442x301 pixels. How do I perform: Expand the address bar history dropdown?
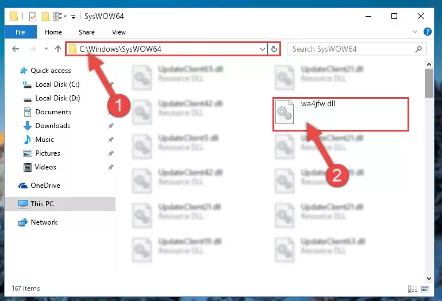tap(263, 49)
